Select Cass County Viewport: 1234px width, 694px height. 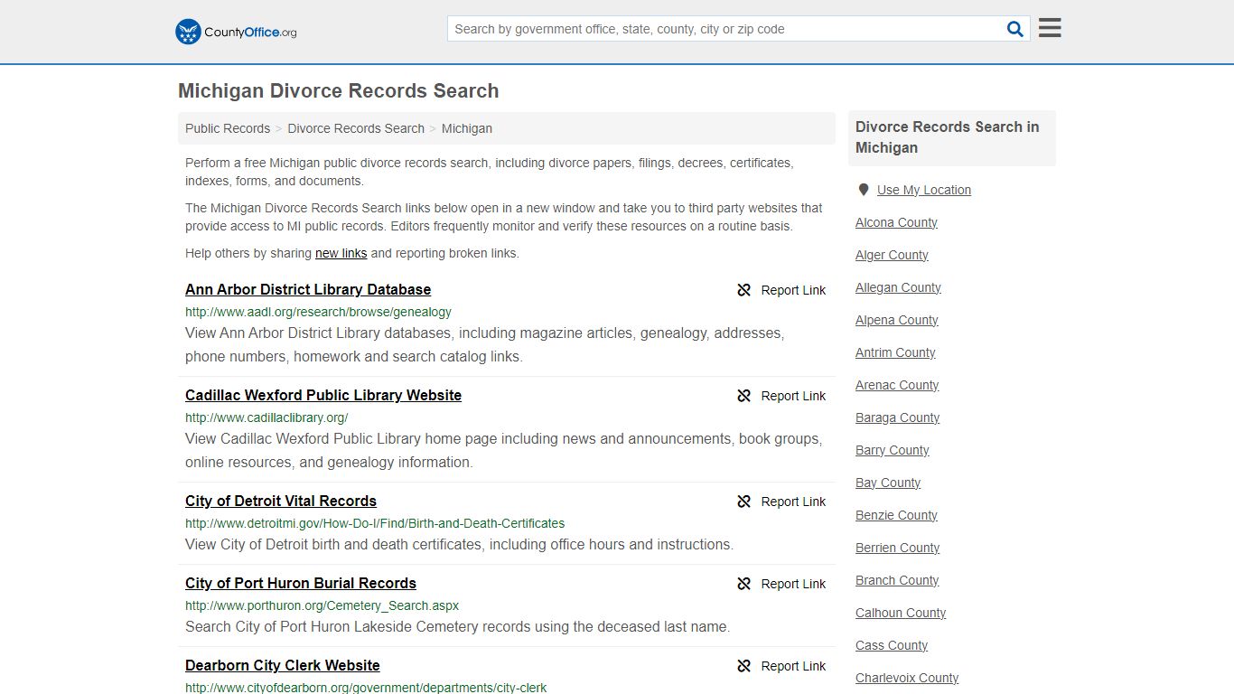coord(892,645)
